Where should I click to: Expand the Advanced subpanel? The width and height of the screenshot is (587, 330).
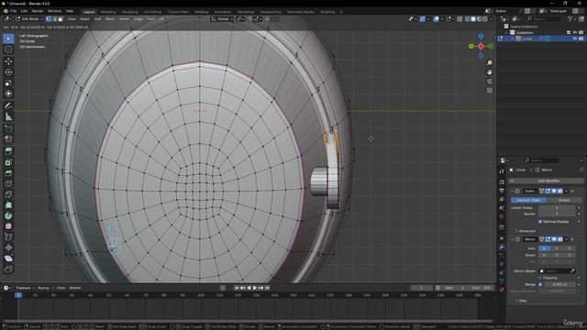(x=526, y=231)
